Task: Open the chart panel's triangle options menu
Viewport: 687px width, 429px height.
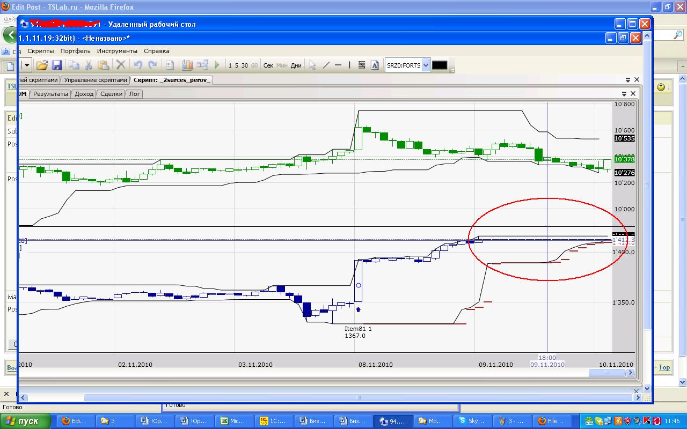Action: click(624, 94)
